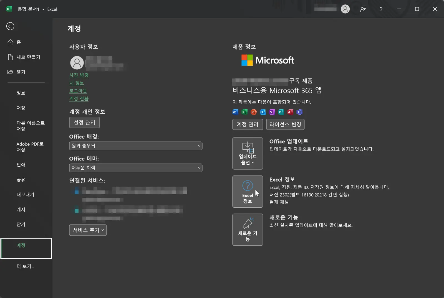444x298 pixels.
Task: Click the 로그아웃 link
Action: coord(78,91)
